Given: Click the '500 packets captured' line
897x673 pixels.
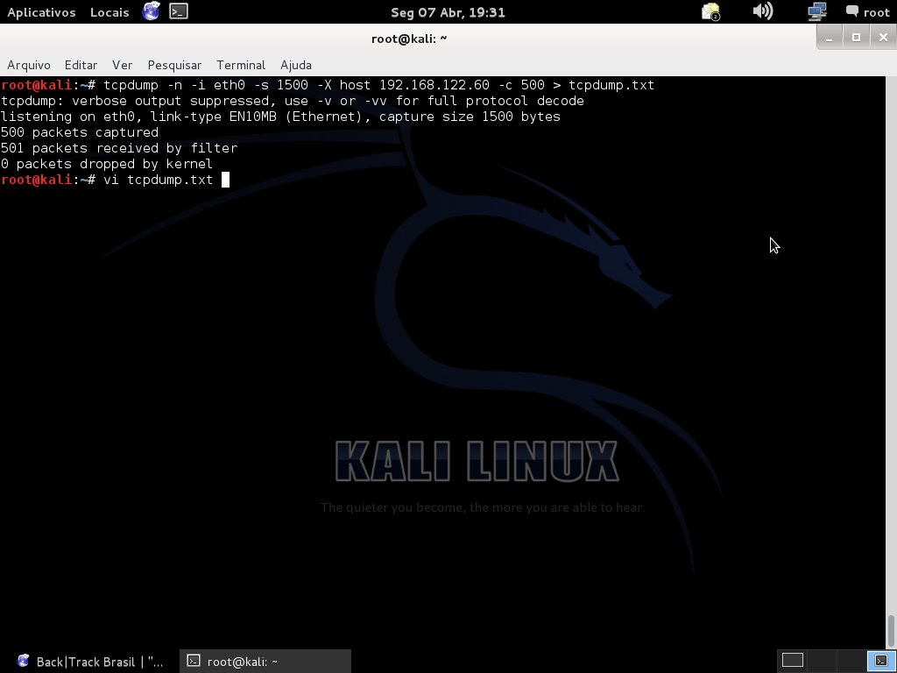Looking at the screenshot, I should [80, 132].
